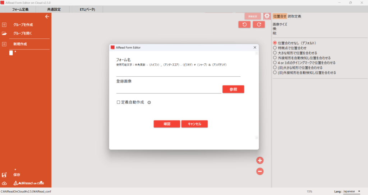Click the 確認 confirm button
This screenshot has width=368, height=195.
(167, 124)
